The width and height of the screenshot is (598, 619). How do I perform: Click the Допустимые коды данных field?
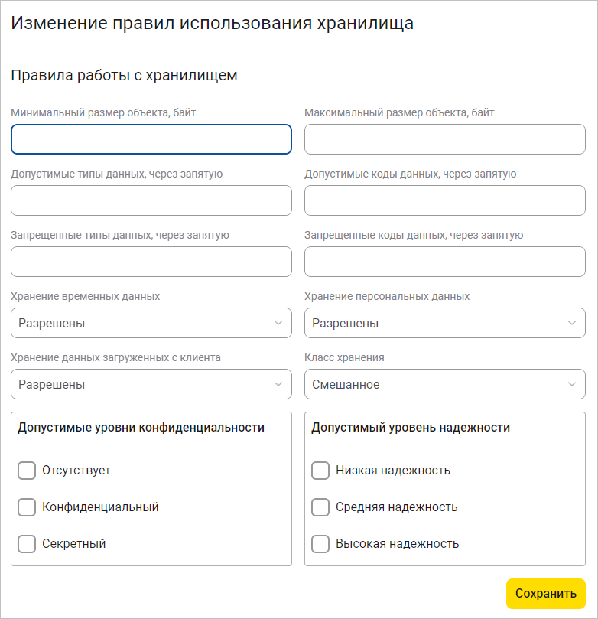444,200
